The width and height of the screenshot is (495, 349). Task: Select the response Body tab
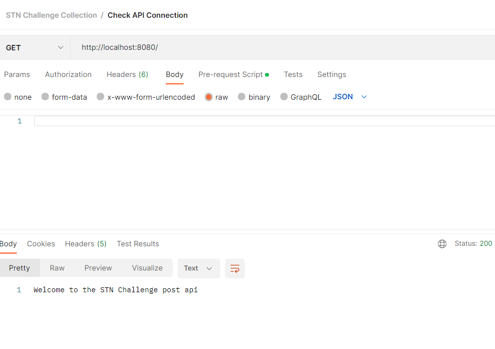coord(8,244)
